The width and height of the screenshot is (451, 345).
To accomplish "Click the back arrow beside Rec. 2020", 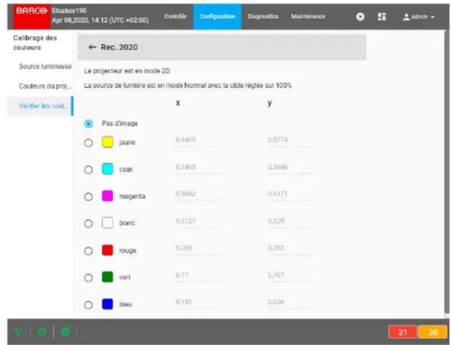I will pyautogui.click(x=92, y=47).
